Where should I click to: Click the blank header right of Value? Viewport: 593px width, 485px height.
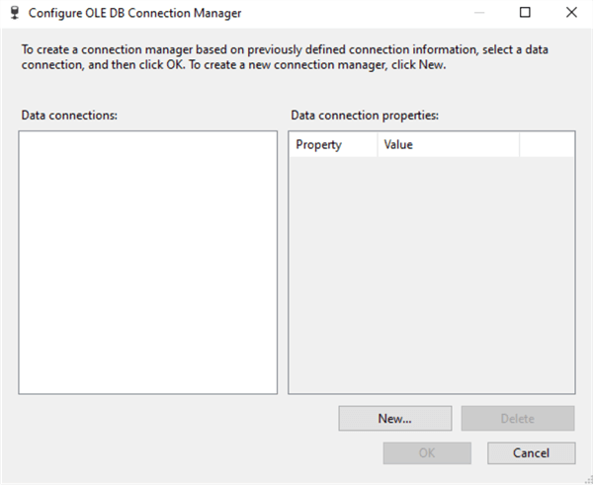pyautogui.click(x=546, y=144)
